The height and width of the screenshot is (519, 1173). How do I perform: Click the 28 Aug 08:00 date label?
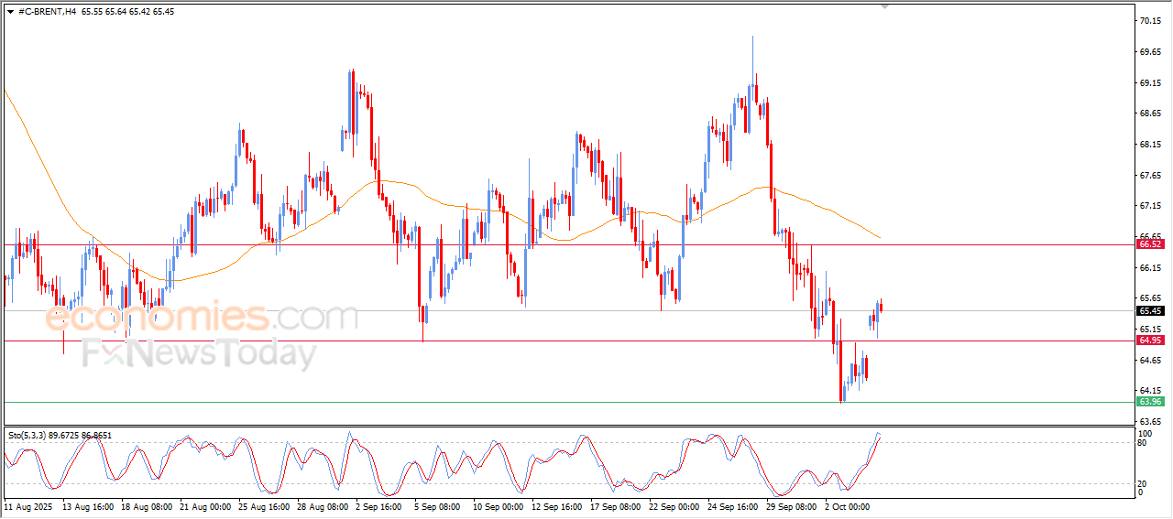(321, 505)
